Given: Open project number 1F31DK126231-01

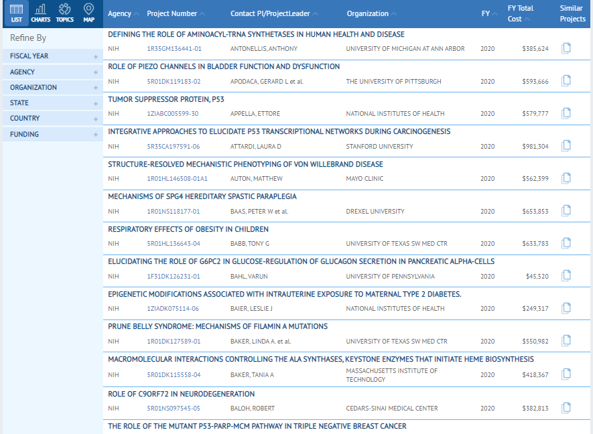Looking at the screenshot, I should pyautogui.click(x=174, y=277).
